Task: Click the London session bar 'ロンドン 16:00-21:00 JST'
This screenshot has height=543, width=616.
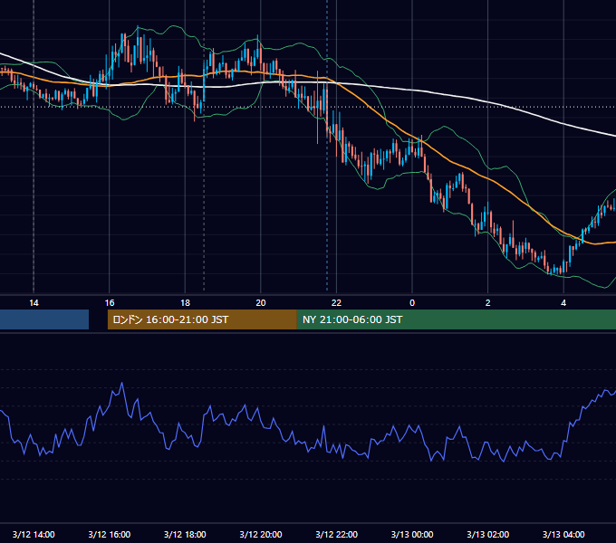Action: pos(202,319)
